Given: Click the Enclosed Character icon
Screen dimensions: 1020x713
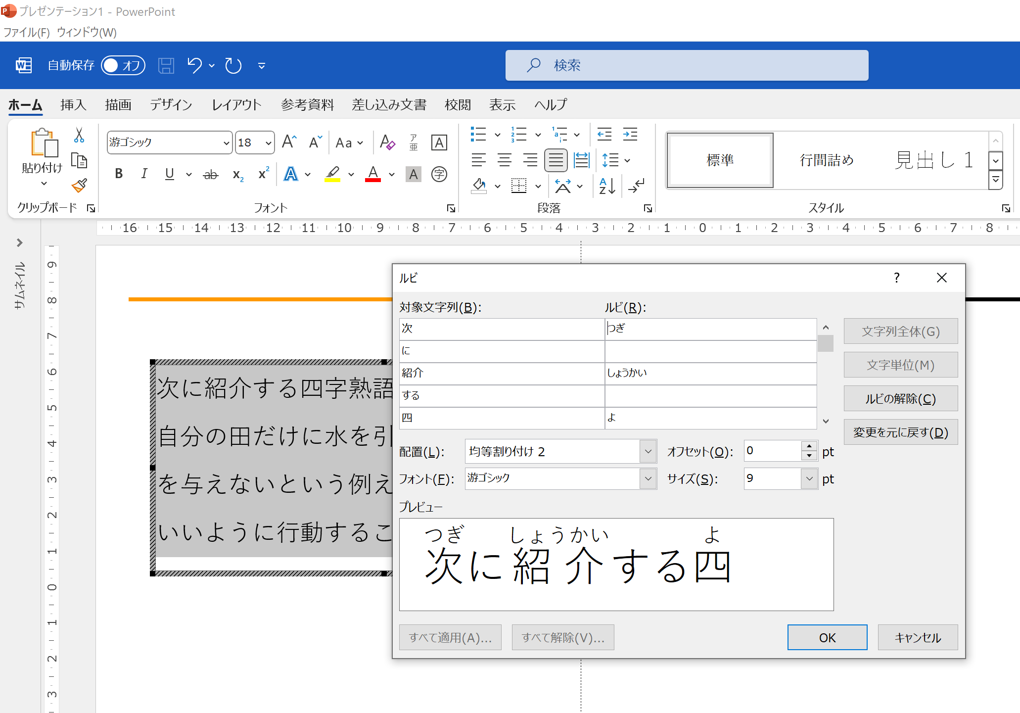Looking at the screenshot, I should 439,174.
